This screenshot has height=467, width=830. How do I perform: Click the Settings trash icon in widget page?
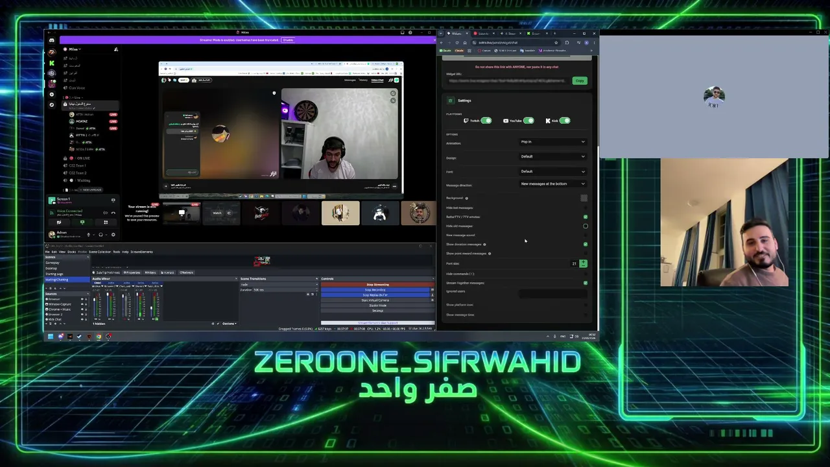click(x=451, y=101)
